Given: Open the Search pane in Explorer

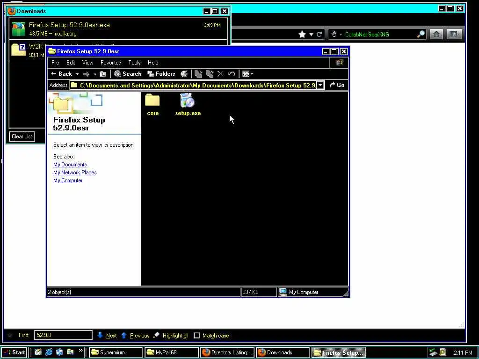Looking at the screenshot, I should click(128, 74).
